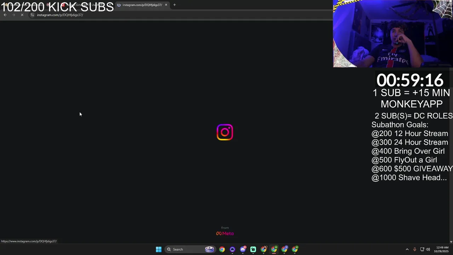
Task: Go forward in browser history
Action: (x=13, y=15)
